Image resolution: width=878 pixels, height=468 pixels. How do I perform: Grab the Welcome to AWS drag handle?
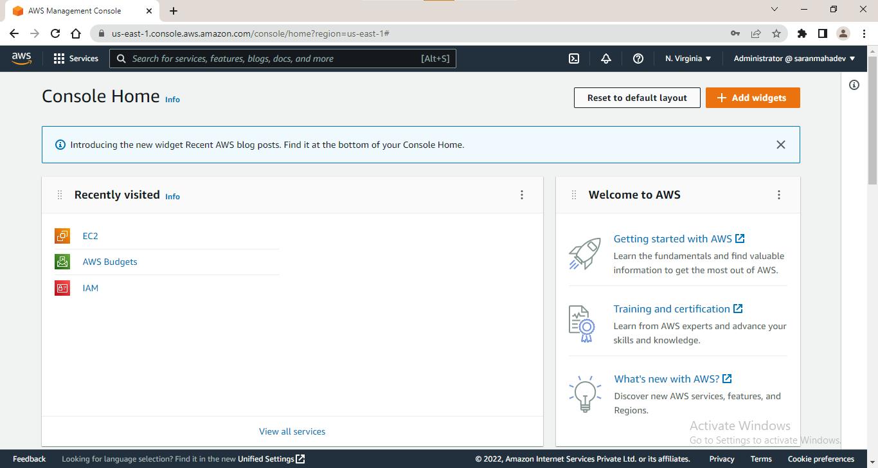(574, 195)
